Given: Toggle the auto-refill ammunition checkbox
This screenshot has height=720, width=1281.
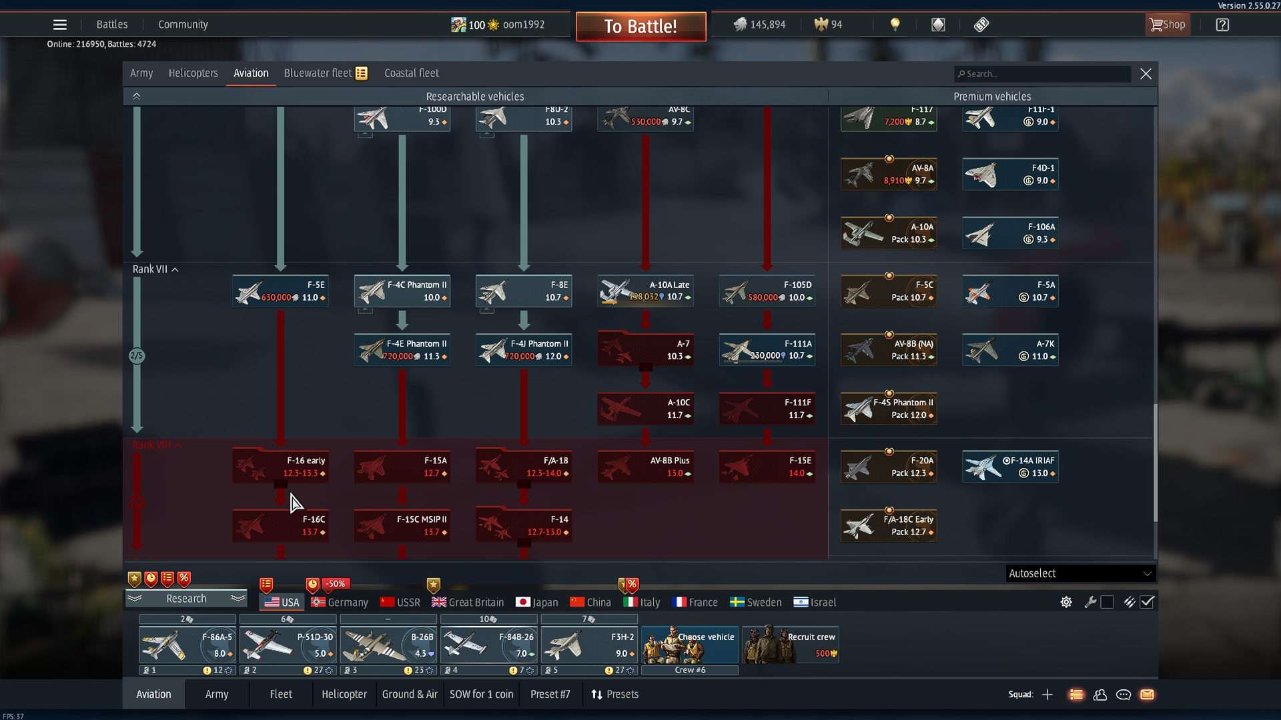Looking at the screenshot, I should (x=1147, y=602).
